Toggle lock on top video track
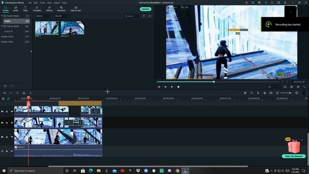309x174 pixels. [x=7, y=112]
